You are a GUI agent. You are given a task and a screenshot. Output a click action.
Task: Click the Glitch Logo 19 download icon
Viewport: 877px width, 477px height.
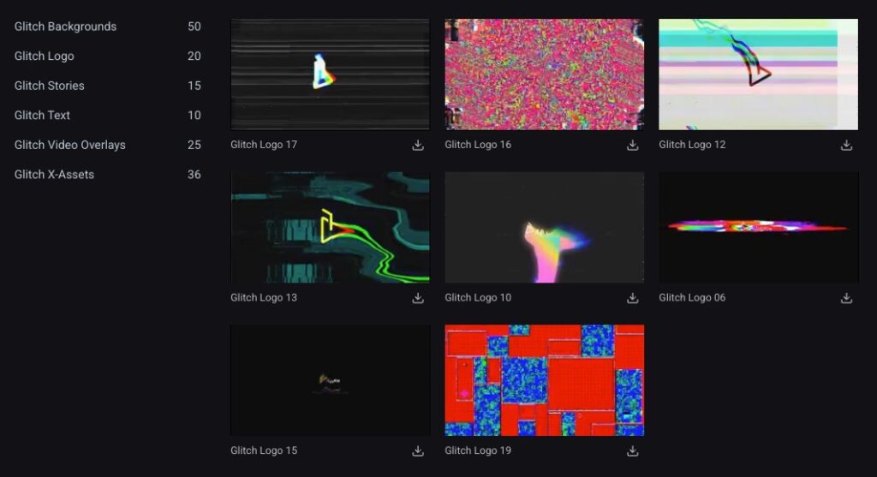(x=632, y=451)
